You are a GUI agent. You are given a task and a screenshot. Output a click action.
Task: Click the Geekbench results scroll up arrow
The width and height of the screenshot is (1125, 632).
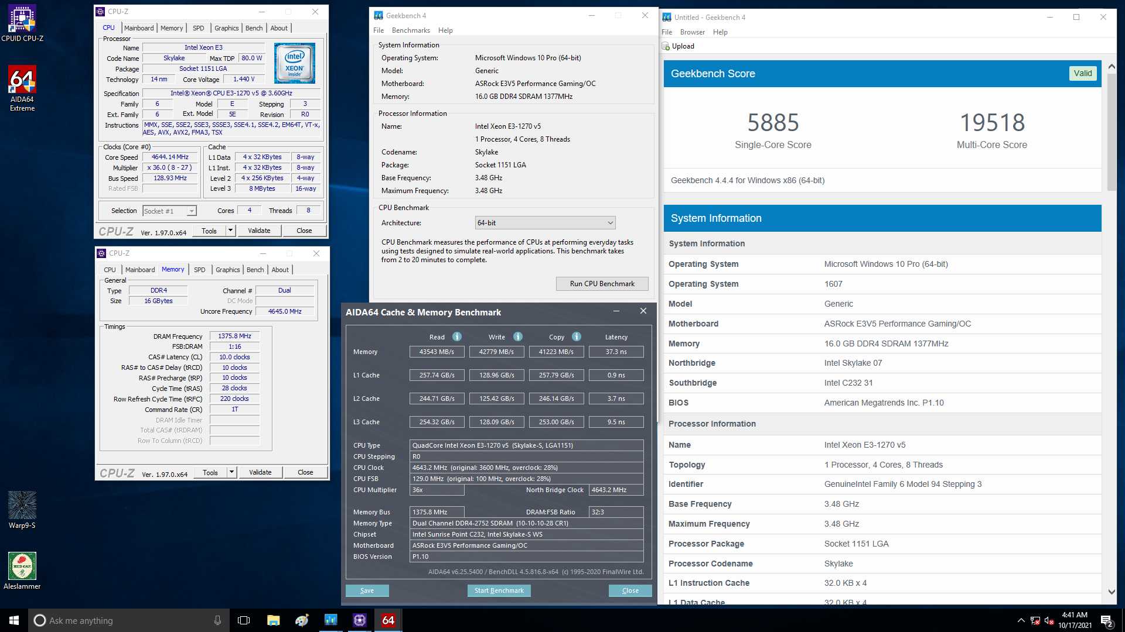point(1112,66)
